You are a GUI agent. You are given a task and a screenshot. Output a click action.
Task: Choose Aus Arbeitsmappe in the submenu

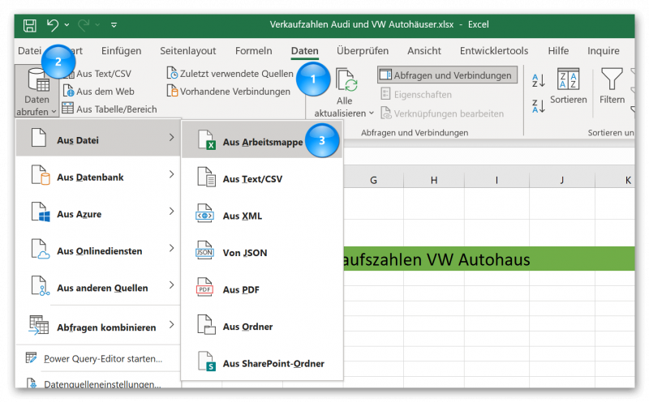262,140
